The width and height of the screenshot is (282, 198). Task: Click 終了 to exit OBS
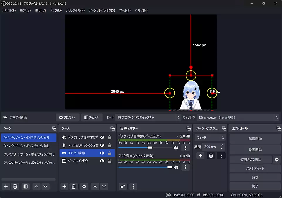255,186
